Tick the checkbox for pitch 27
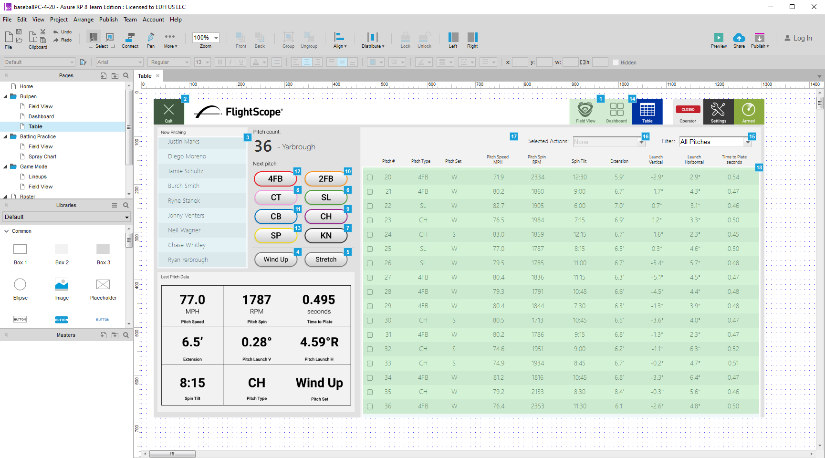The image size is (825, 458). (370, 278)
